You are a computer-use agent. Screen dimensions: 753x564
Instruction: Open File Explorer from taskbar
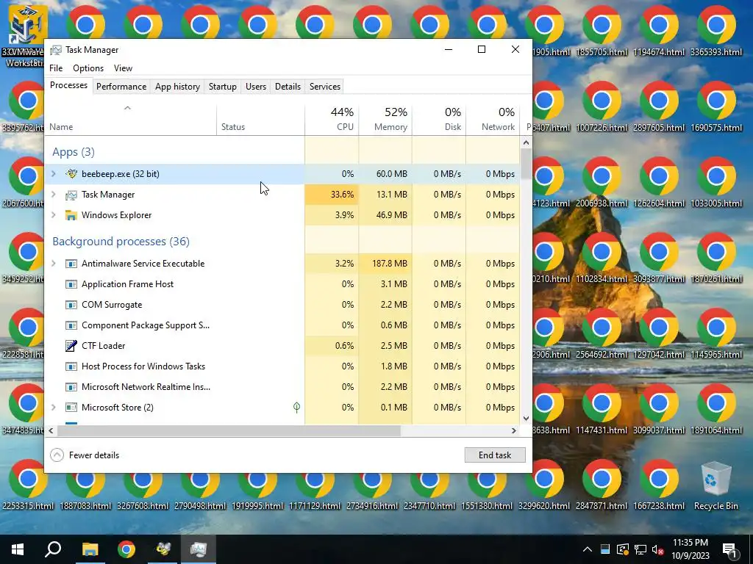[90, 549]
